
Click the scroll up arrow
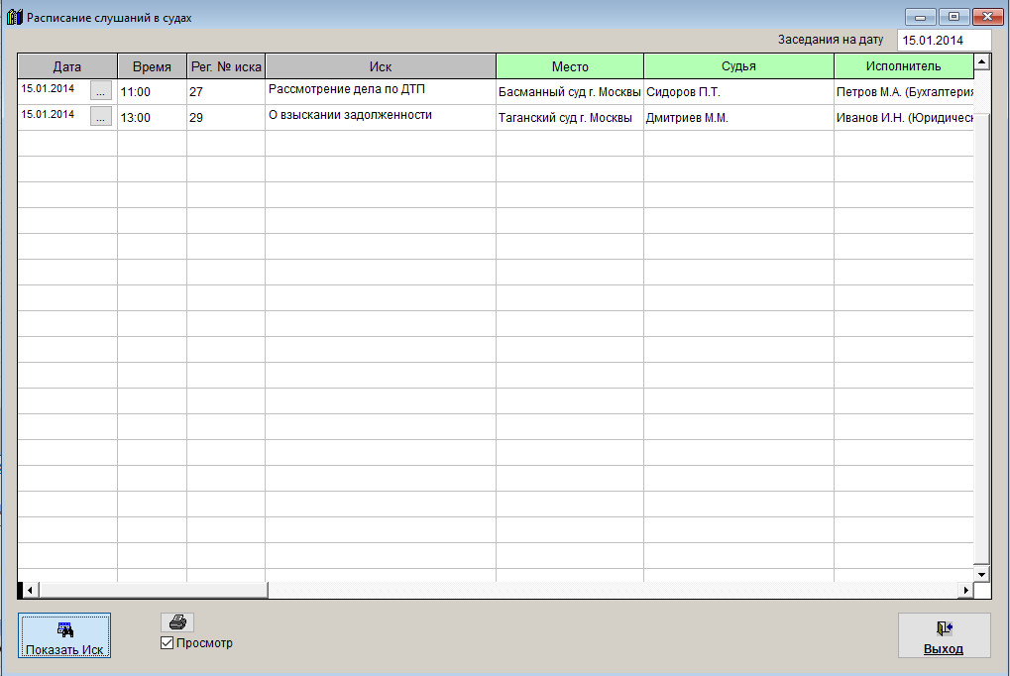point(981,61)
